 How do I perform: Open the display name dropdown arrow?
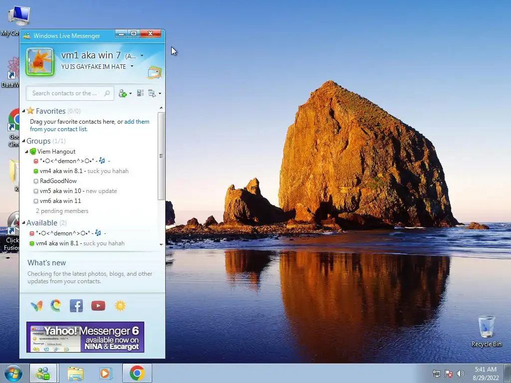[x=142, y=56]
